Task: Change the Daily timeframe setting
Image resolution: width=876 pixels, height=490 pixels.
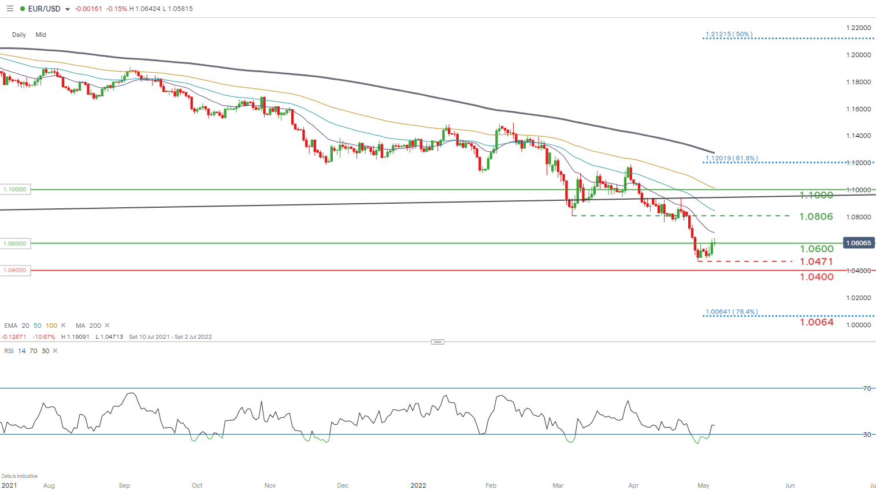Action: pyautogui.click(x=19, y=35)
